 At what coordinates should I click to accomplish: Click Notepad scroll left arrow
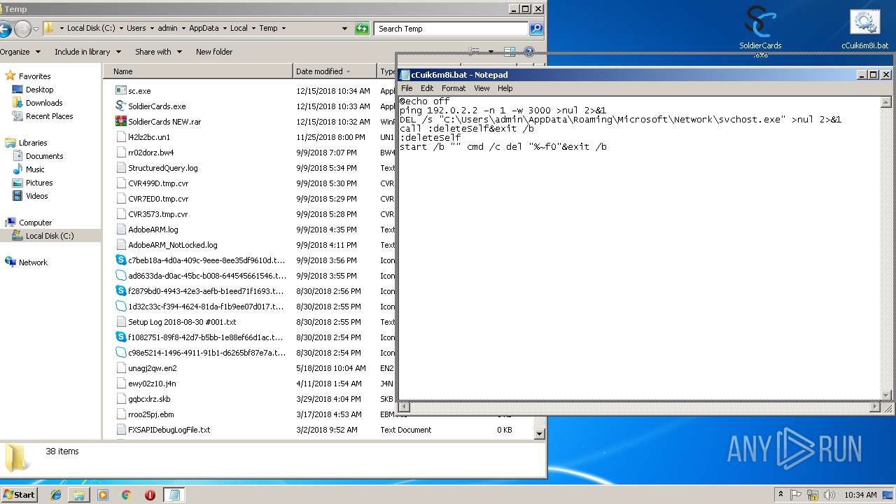404,406
